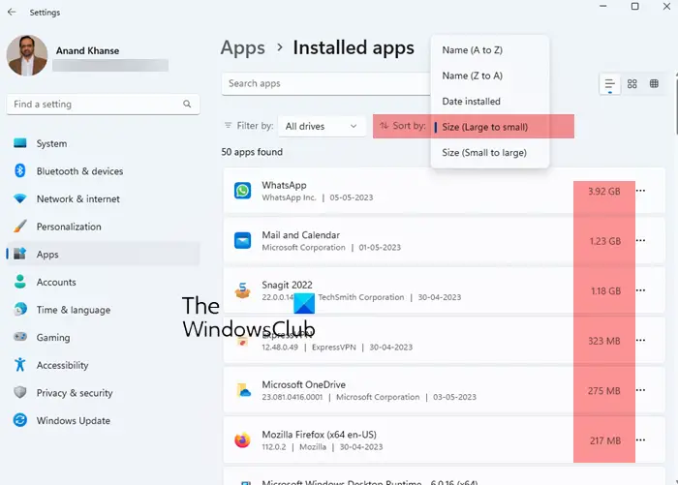The height and width of the screenshot is (485, 678).
Task: Open Time & language settings
Action: (103, 310)
